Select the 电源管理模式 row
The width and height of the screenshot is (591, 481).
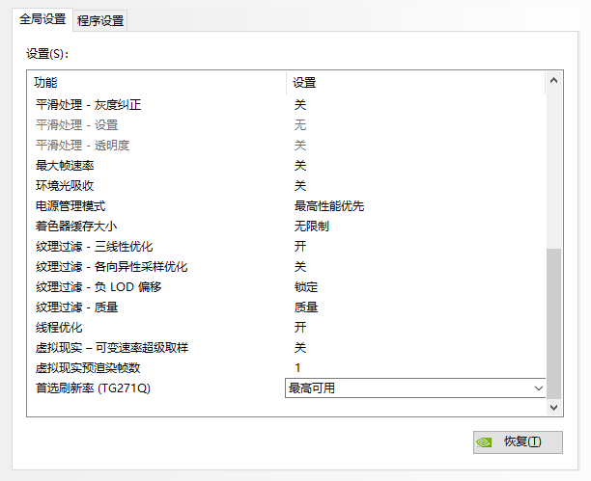pyautogui.click(x=287, y=206)
